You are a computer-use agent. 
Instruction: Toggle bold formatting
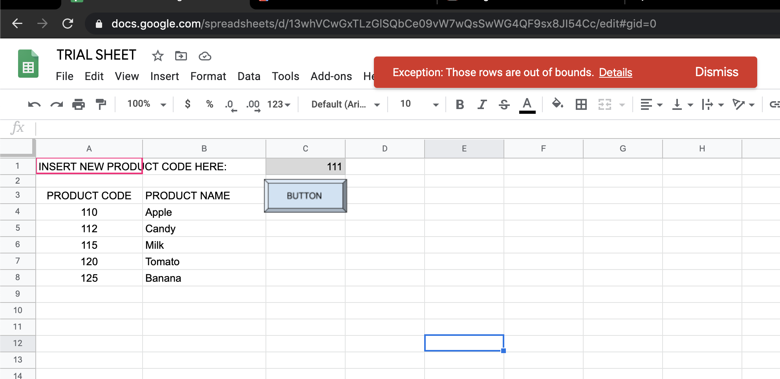coord(460,104)
